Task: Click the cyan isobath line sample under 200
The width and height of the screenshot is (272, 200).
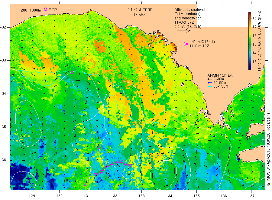Action: tap(25, 13)
